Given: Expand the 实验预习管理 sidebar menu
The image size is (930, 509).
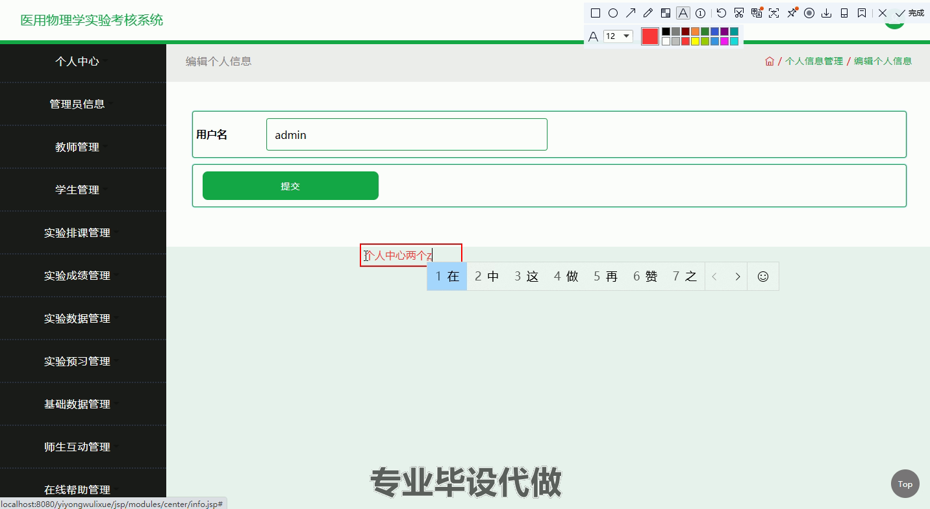Looking at the screenshot, I should (x=83, y=361).
